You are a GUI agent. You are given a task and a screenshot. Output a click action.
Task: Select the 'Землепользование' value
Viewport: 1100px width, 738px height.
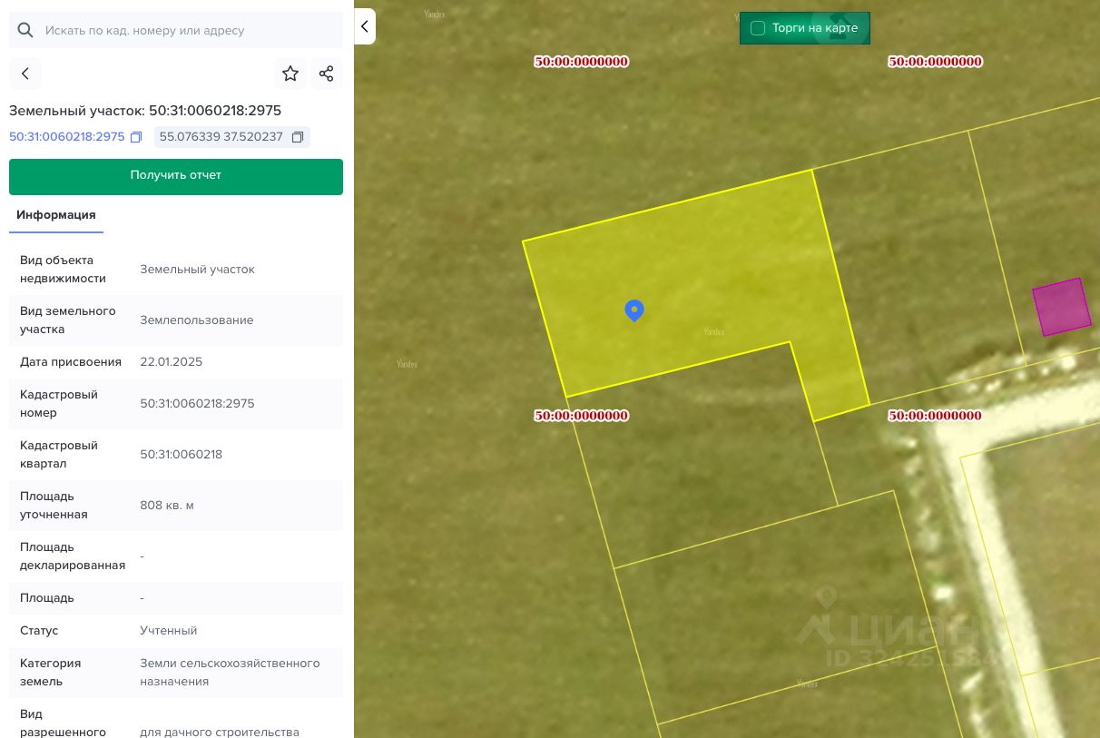coord(197,320)
